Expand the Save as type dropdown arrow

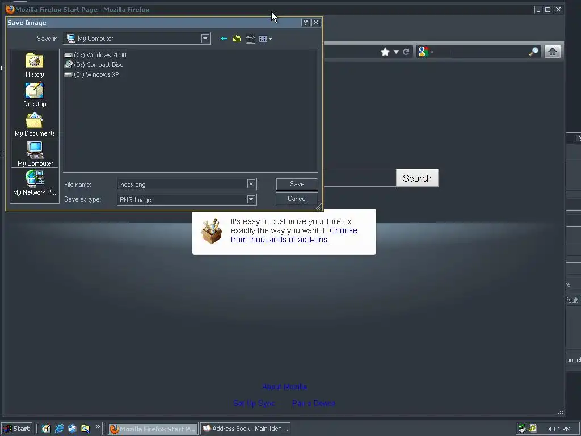click(x=251, y=199)
